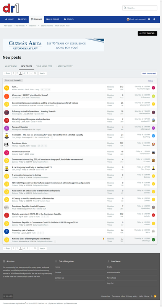Click GusFring's last-poster avatar

tap(154, 136)
